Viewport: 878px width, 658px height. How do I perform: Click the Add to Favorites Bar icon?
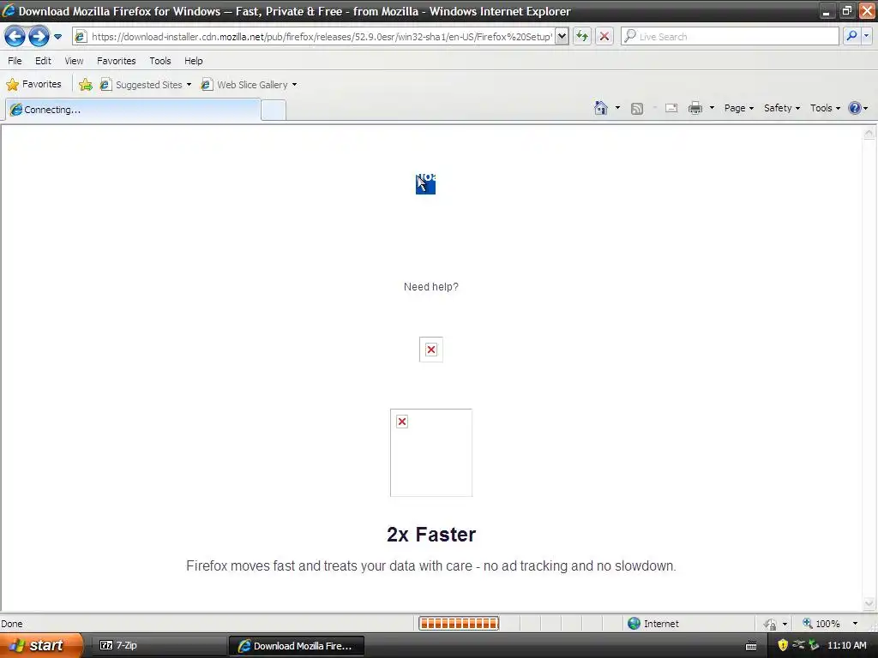86,85
